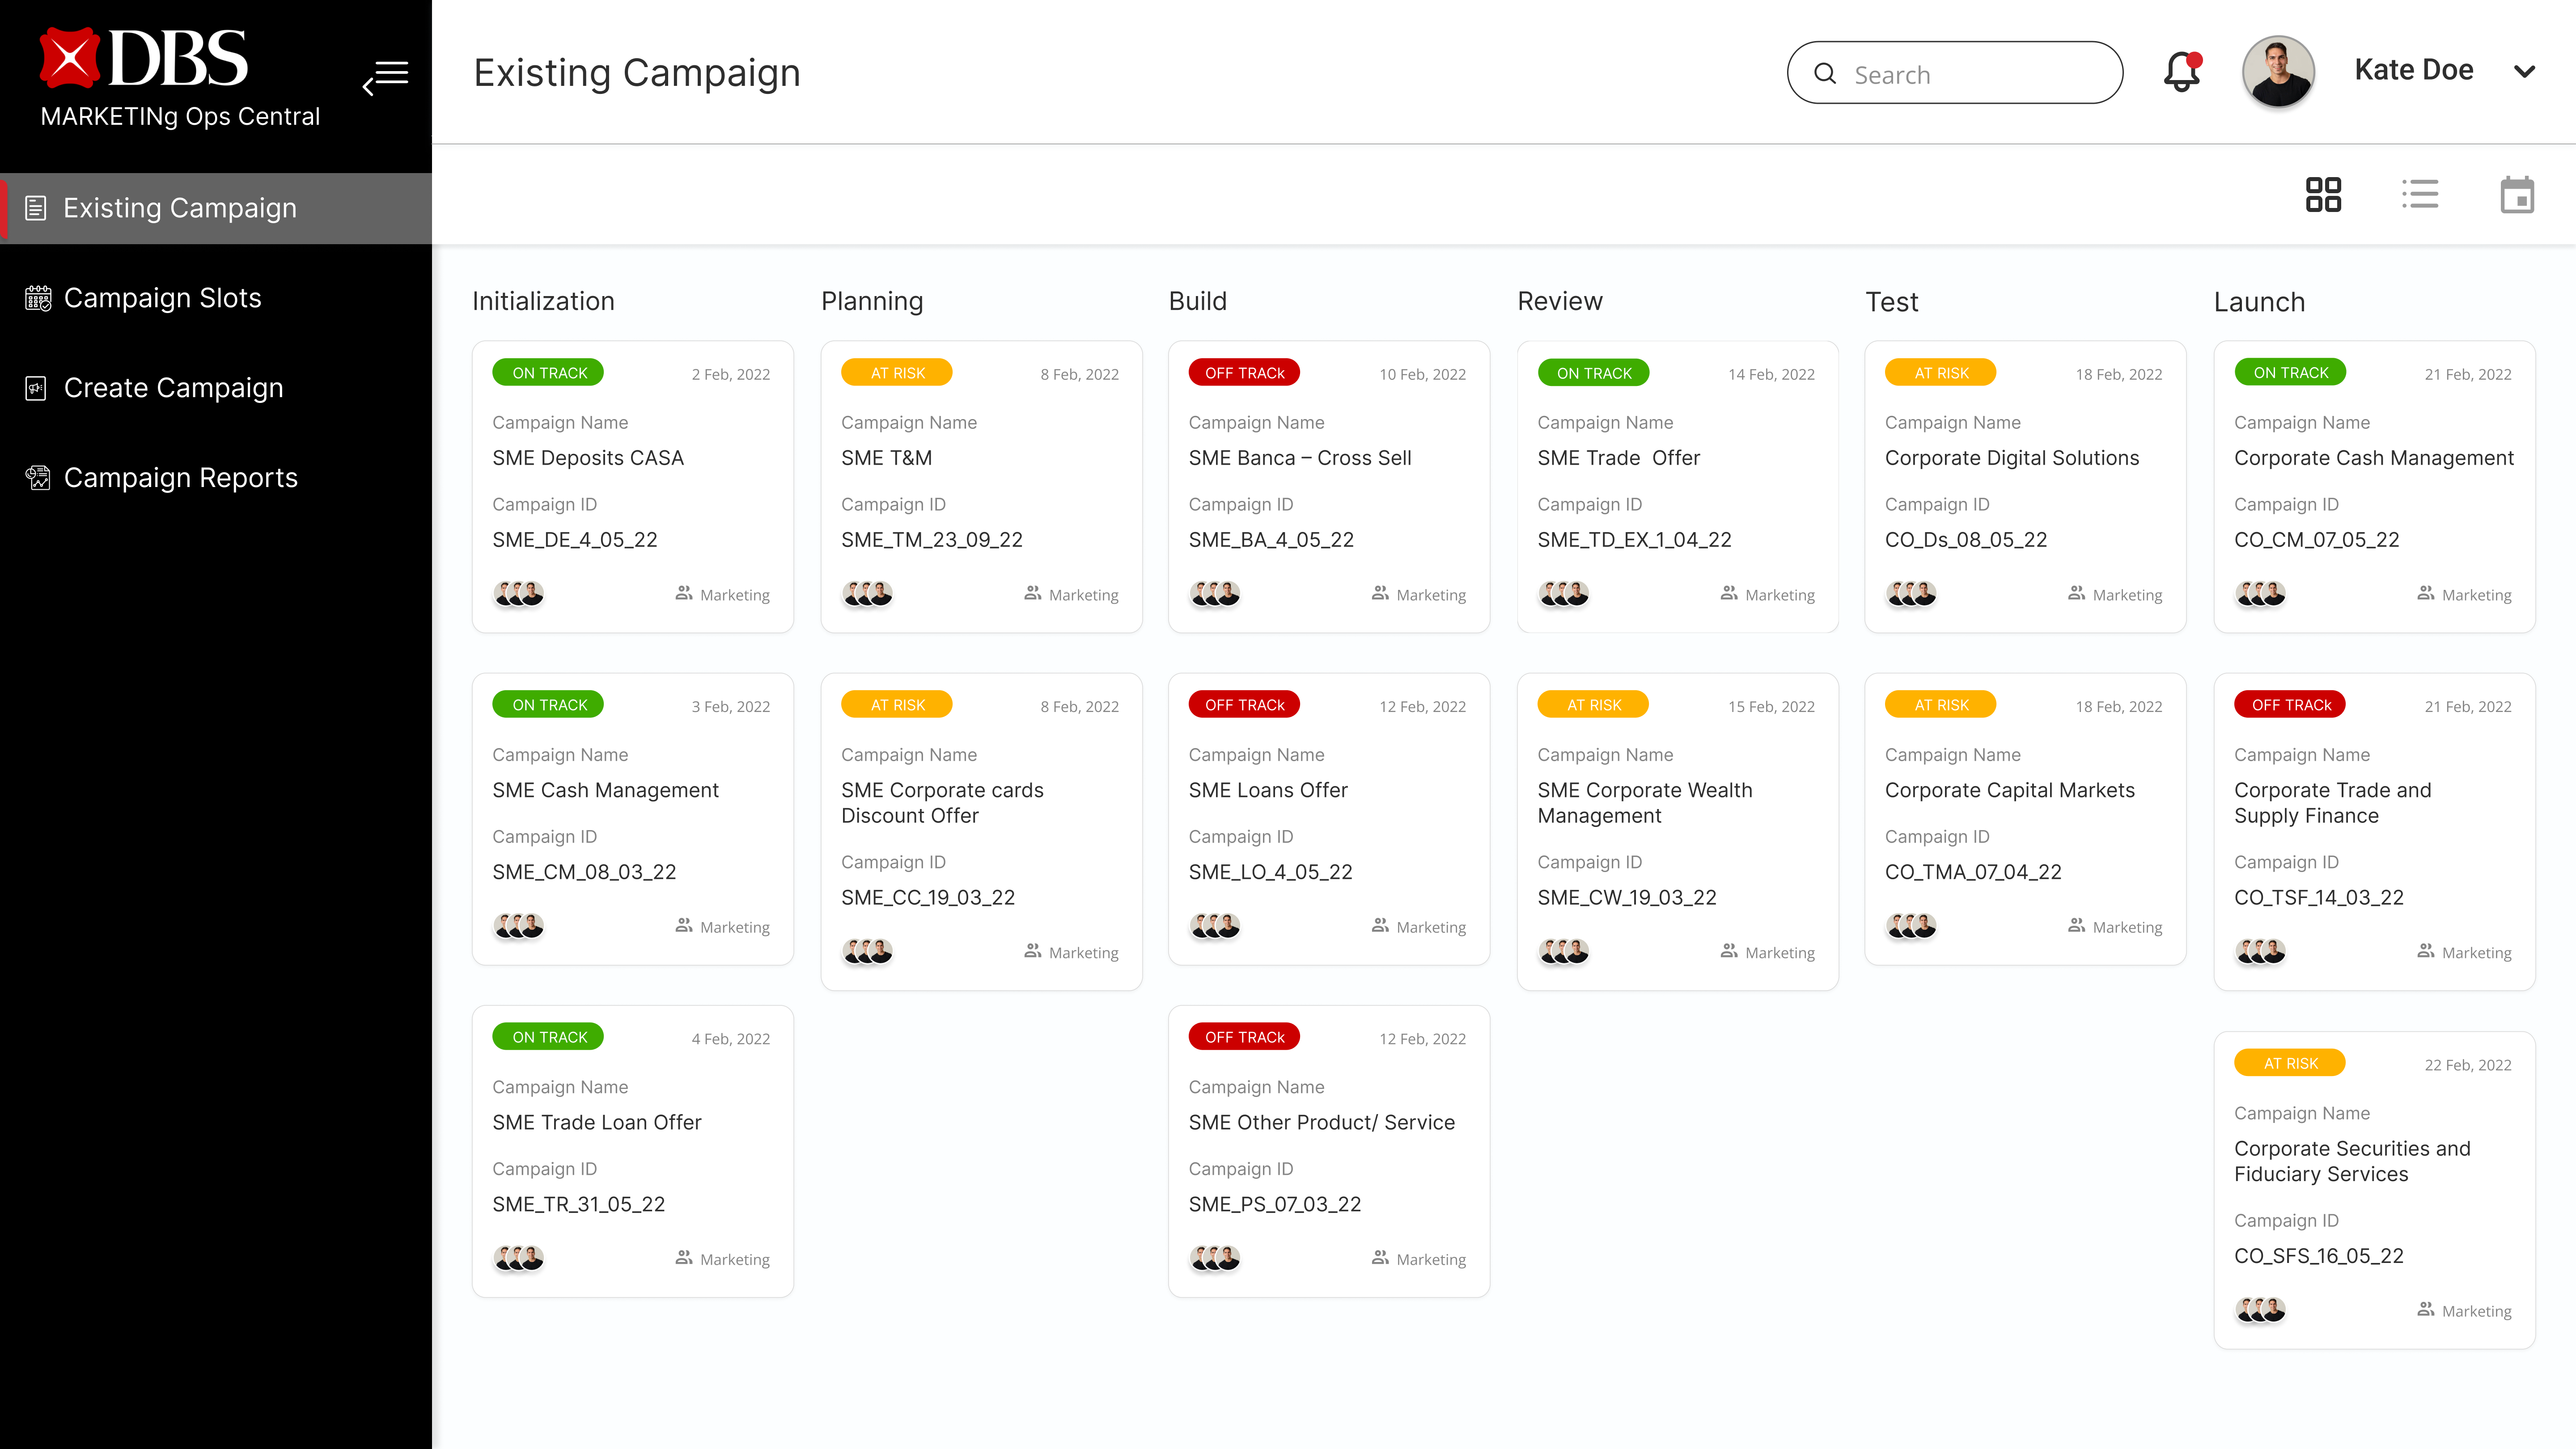The image size is (2576, 1449).
Task: Click the Campaign Slots calendar icon
Action: click(38, 298)
